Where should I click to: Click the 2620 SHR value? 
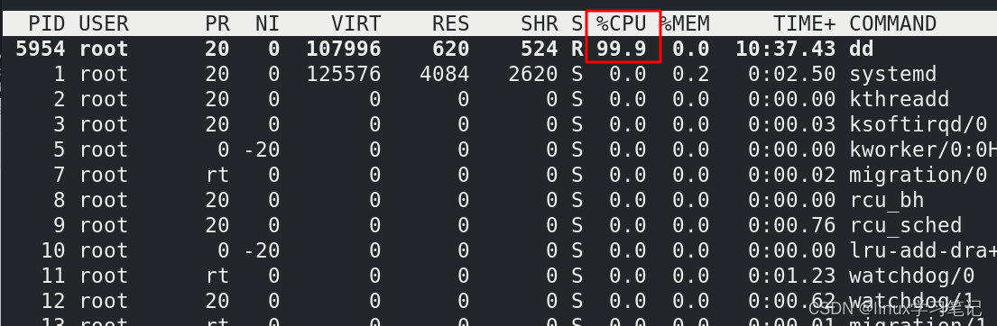(533, 74)
